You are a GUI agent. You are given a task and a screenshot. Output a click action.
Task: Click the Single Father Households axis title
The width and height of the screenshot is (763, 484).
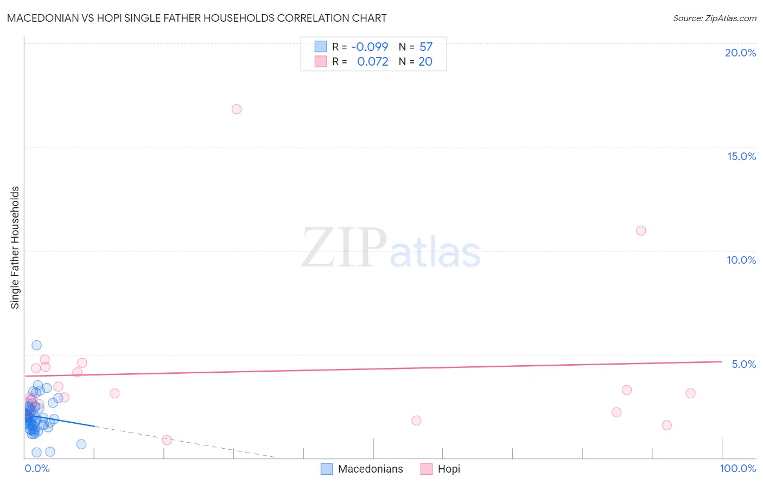pyautogui.click(x=15, y=247)
